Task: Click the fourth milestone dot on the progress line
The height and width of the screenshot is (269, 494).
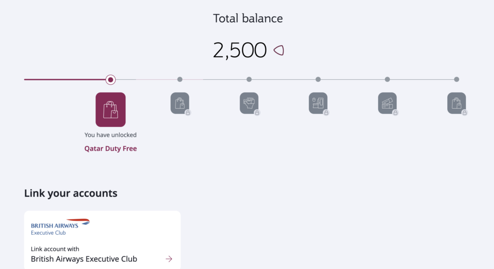Action: tap(318, 79)
